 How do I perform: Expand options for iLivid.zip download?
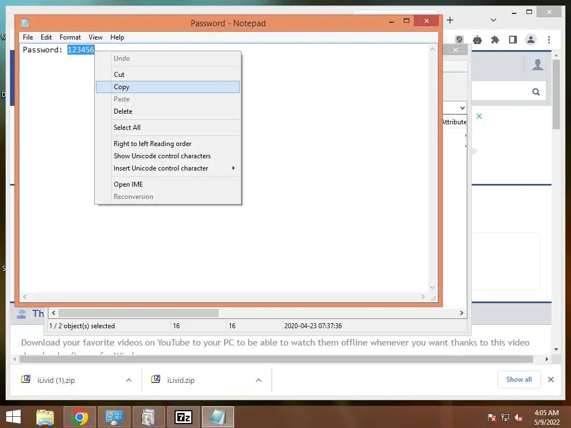259,380
